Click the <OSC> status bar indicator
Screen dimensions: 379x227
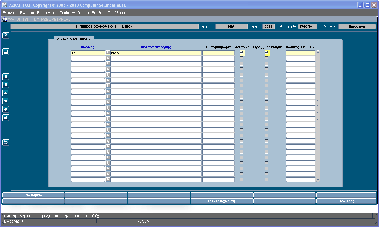pyautogui.click(x=143, y=221)
